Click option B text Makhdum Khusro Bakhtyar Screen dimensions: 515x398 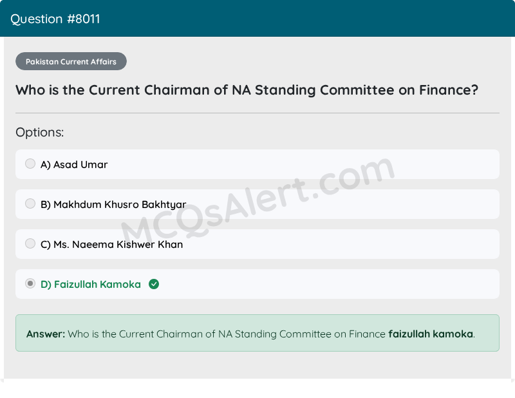113,204
